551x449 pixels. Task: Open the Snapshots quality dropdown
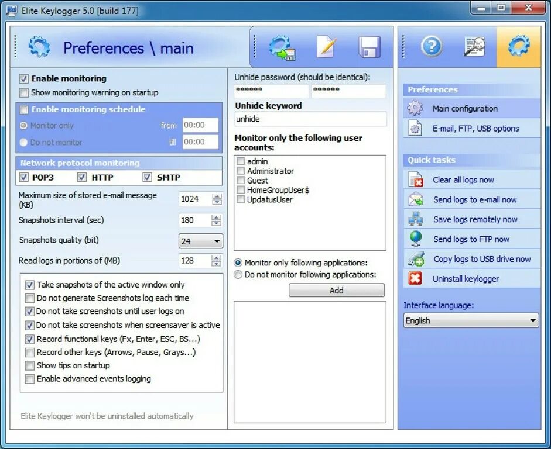pyautogui.click(x=217, y=241)
